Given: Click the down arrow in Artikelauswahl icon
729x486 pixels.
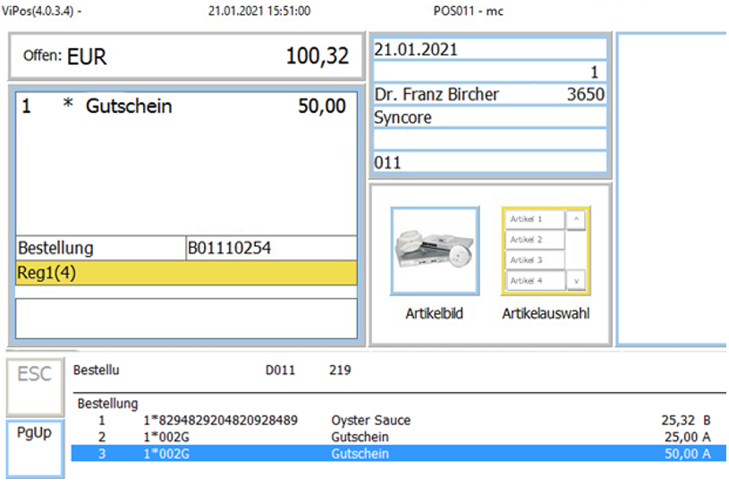Looking at the screenshot, I should [x=576, y=282].
